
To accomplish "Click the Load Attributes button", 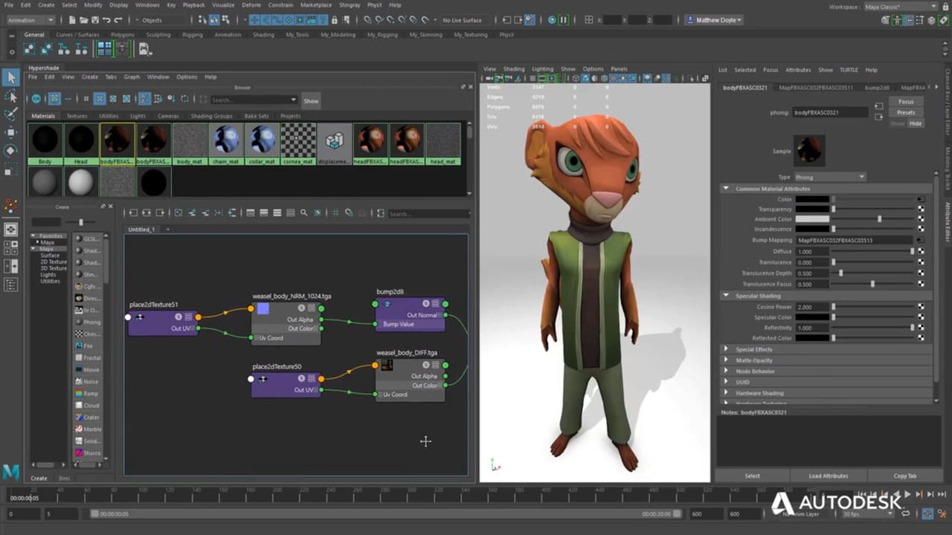I will coord(829,476).
